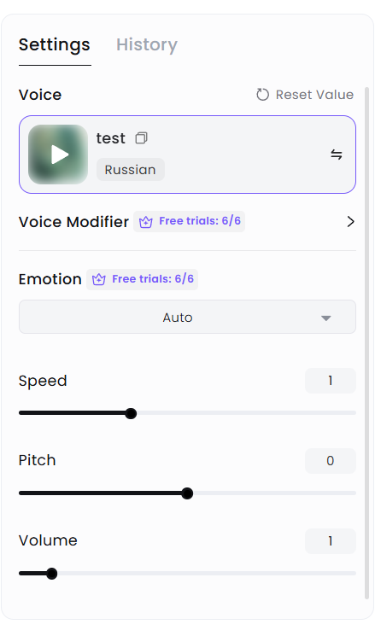Image resolution: width=375 pixels, height=636 pixels.
Task: Click the Speed value input field
Action: click(x=331, y=381)
